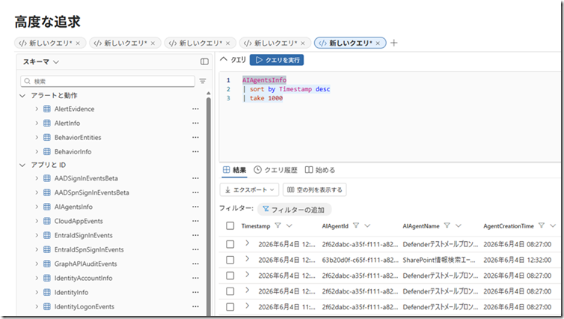Open more options for AlertInfo table

195,123
